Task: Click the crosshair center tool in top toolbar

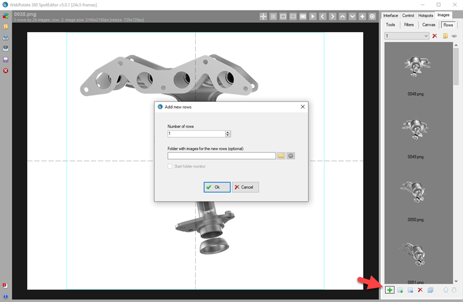Action: pyautogui.click(x=263, y=17)
